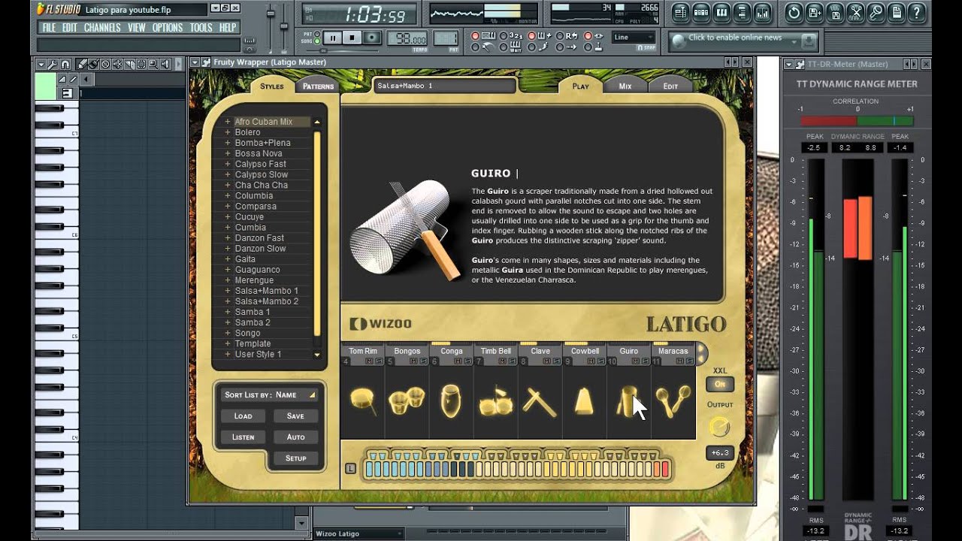The width and height of the screenshot is (962, 541).
Task: Click the FL Studio magnifier tool icon
Action: pyautogui.click(x=875, y=13)
